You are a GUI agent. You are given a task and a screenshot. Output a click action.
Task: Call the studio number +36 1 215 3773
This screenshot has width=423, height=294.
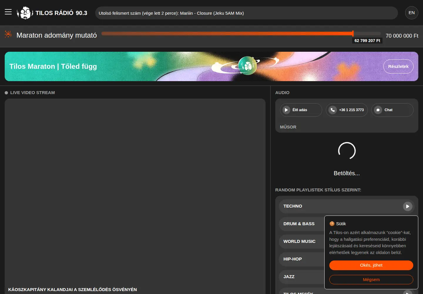point(347,110)
